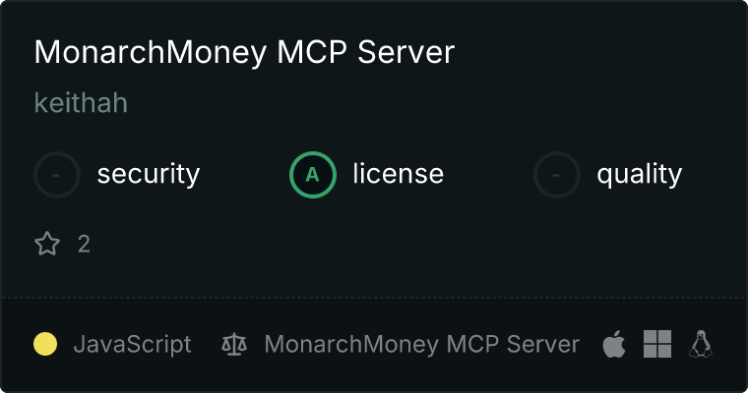Select the security label text
Screen dimensions: 748x393
pyautogui.click(x=149, y=174)
